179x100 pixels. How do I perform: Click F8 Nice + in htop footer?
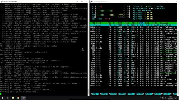click(x=157, y=94)
